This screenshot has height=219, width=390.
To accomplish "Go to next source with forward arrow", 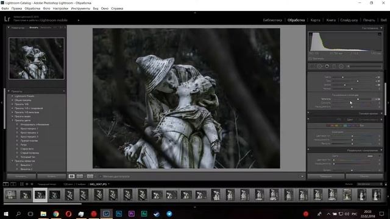I will click(x=32, y=184).
